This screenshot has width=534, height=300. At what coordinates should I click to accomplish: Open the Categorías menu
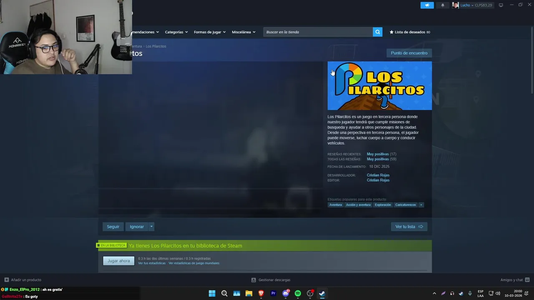tap(176, 32)
